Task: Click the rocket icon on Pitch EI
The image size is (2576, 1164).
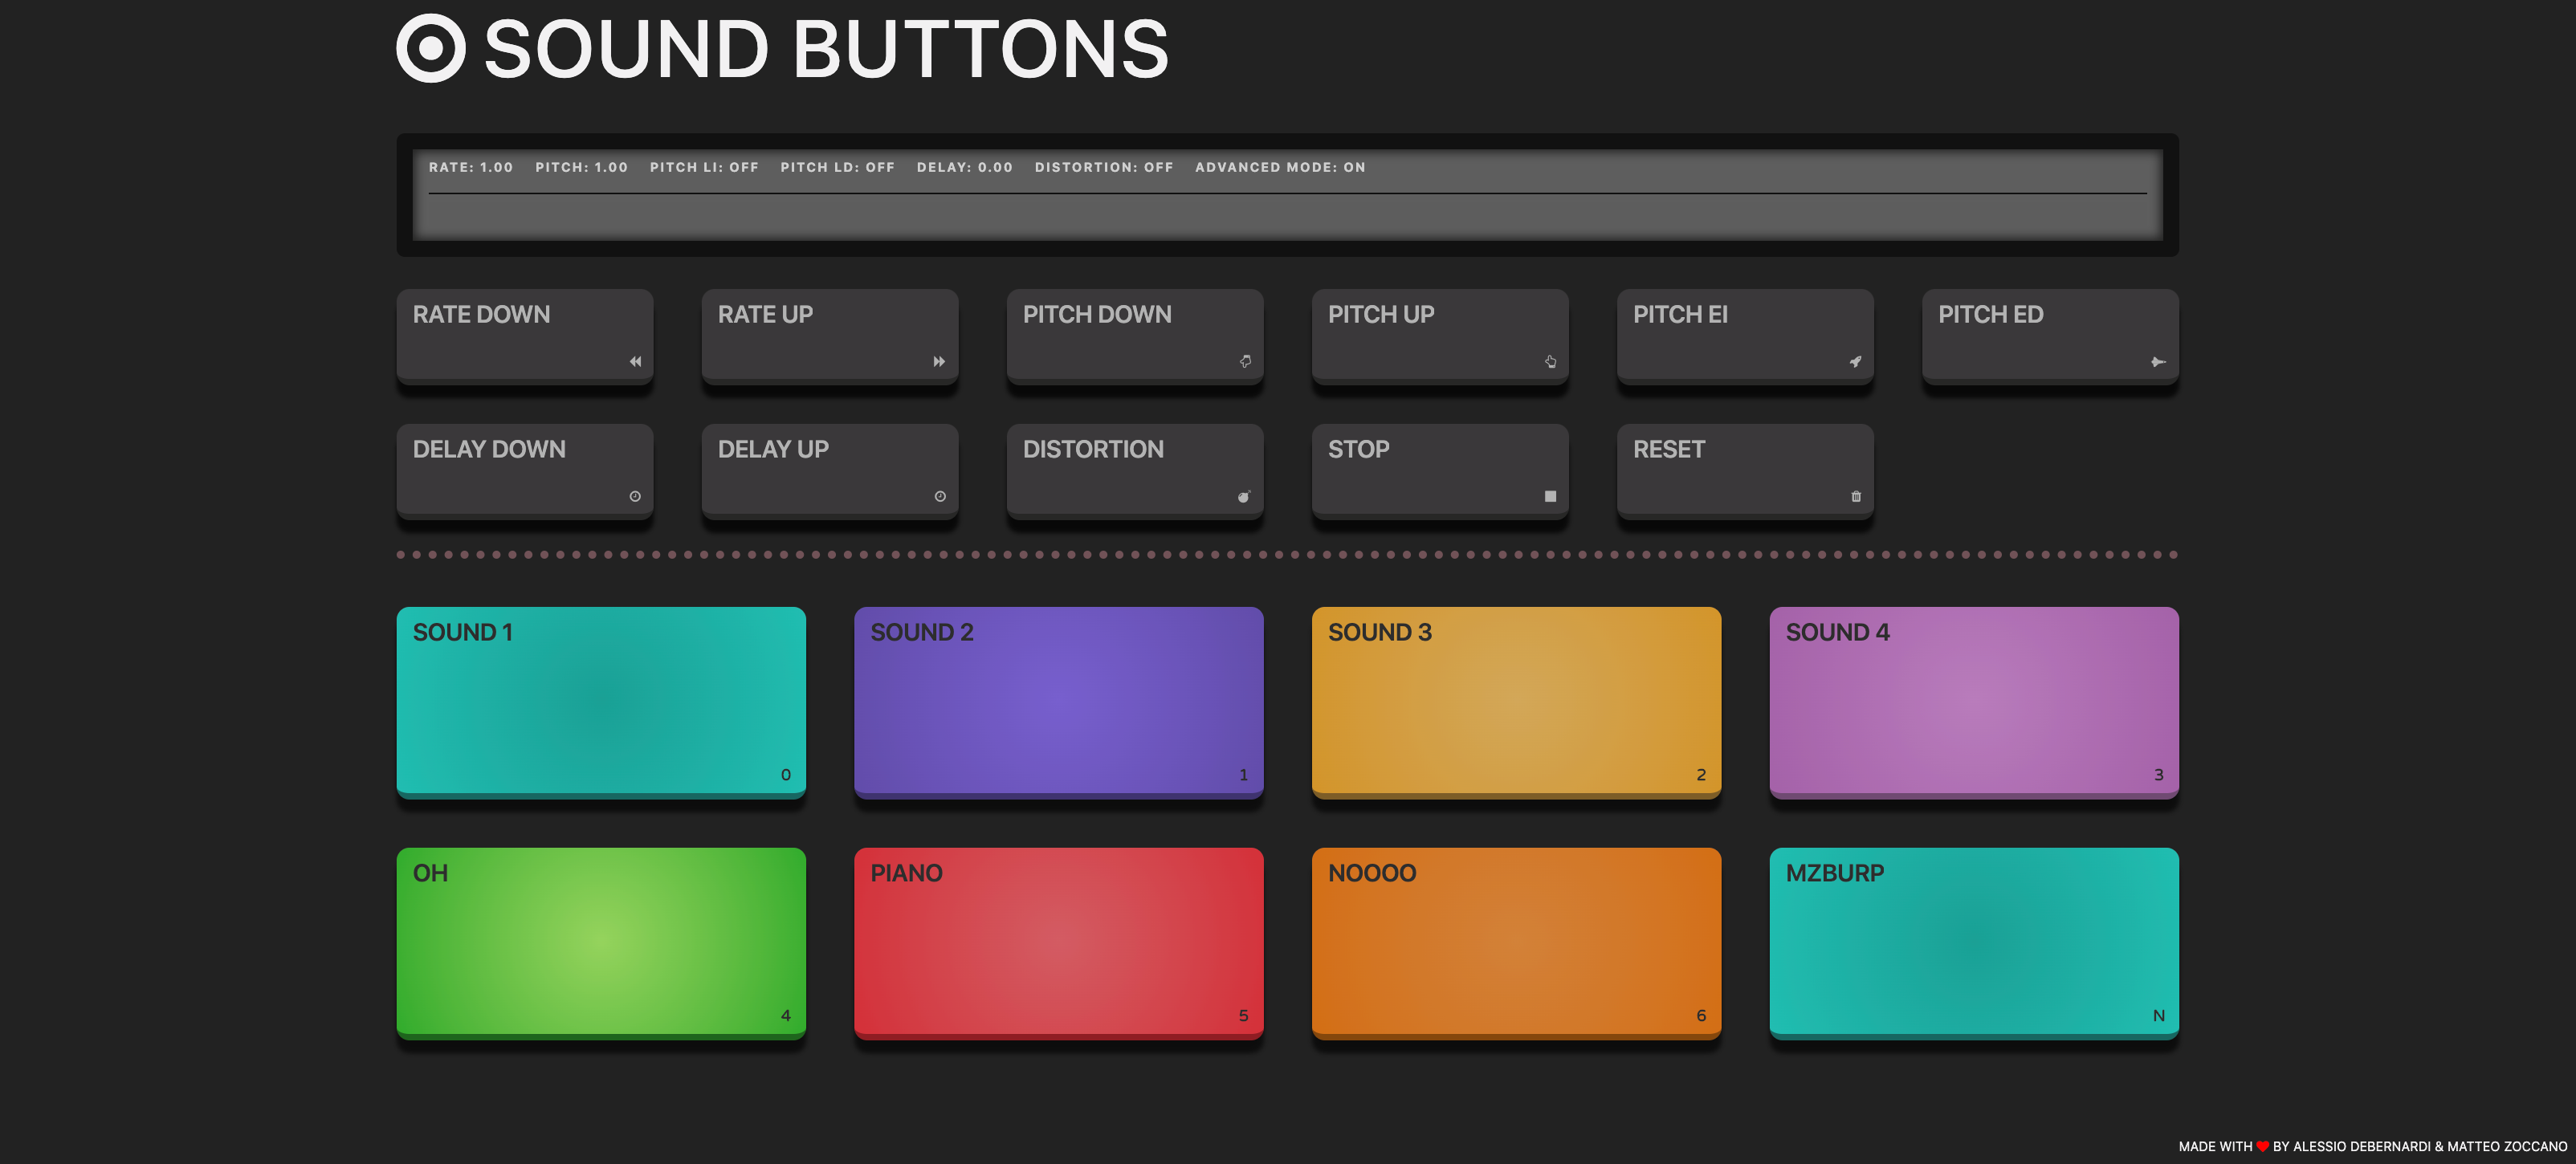Action: click(1855, 362)
